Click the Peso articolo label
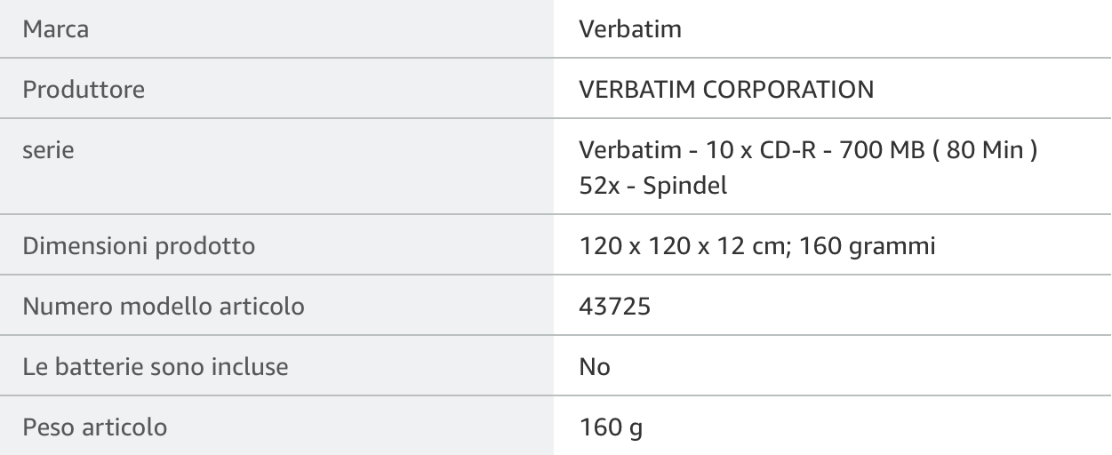The image size is (1112, 455). click(95, 427)
